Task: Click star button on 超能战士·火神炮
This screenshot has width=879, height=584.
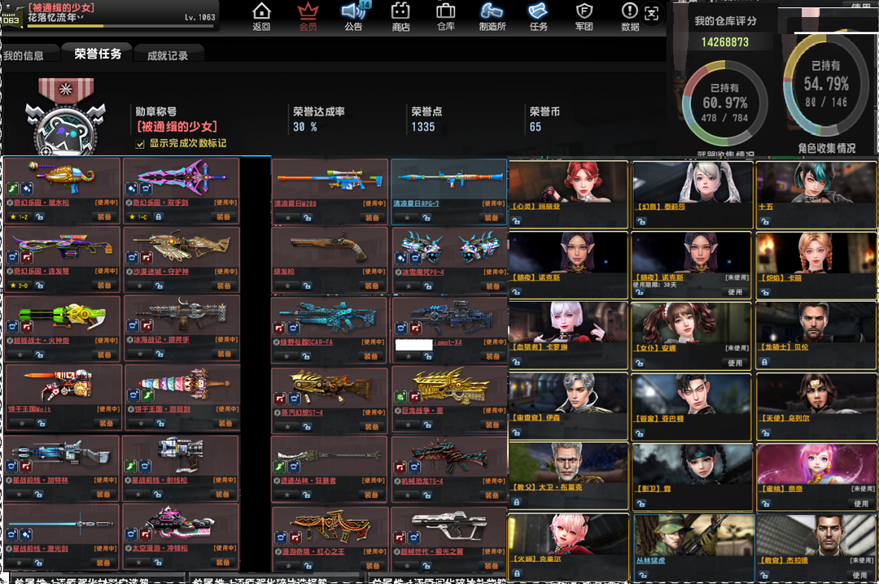Action: coord(20,355)
